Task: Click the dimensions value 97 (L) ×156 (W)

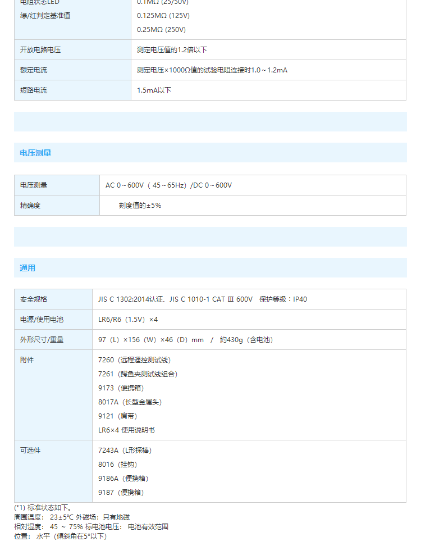Action: [x=185, y=339]
